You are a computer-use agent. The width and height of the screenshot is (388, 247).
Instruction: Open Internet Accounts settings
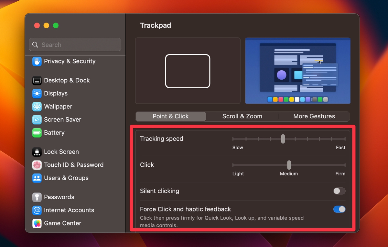click(37, 210)
